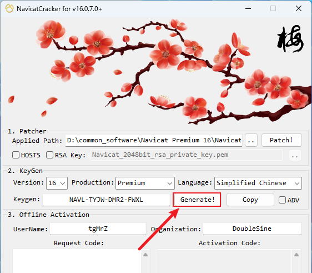312x273 pixels.
Task: Enable the ADV checkbox
Action: click(282, 200)
